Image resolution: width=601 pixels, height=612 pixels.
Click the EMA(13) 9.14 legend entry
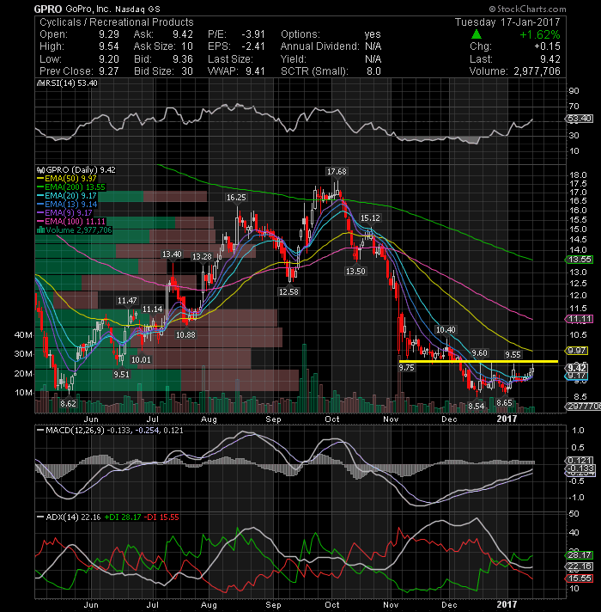pyautogui.click(x=67, y=204)
